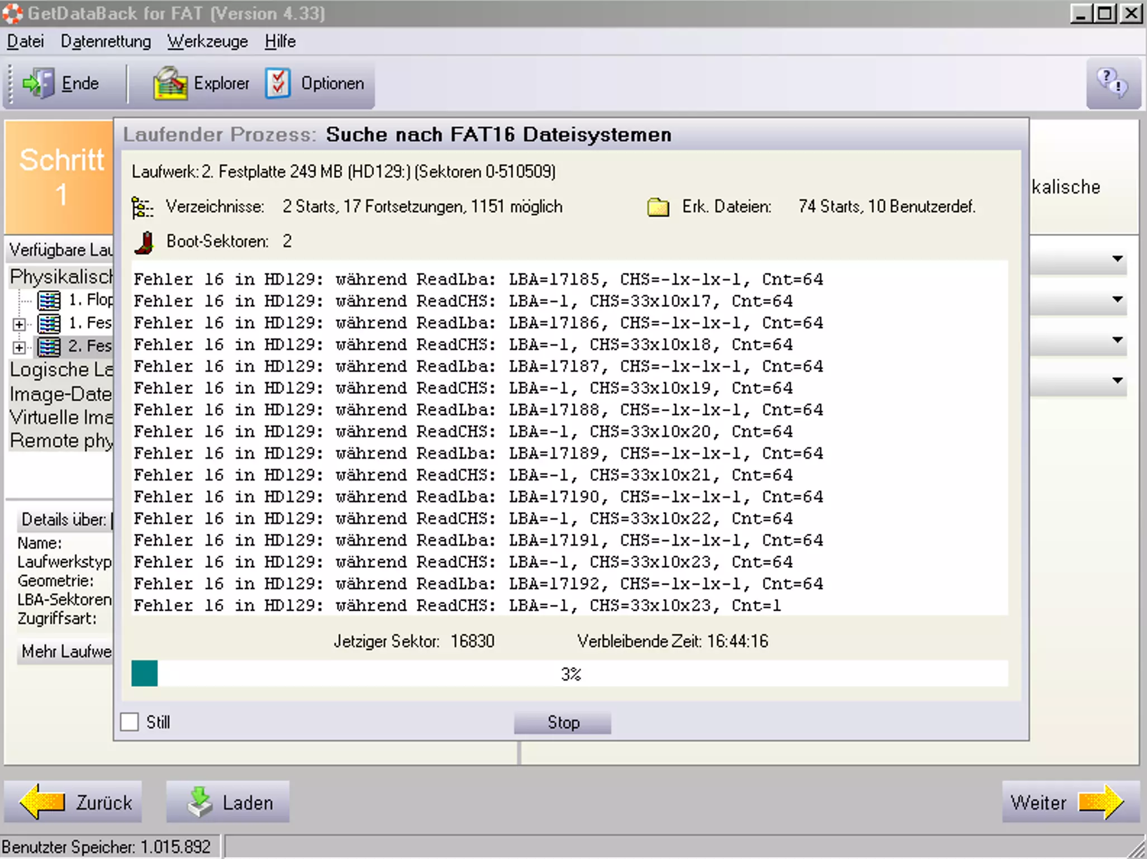Go back with the Zurück label

[104, 803]
